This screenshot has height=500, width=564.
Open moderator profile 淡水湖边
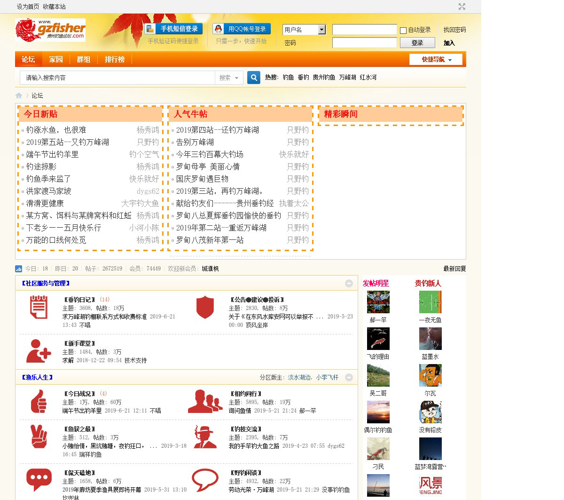pos(299,377)
